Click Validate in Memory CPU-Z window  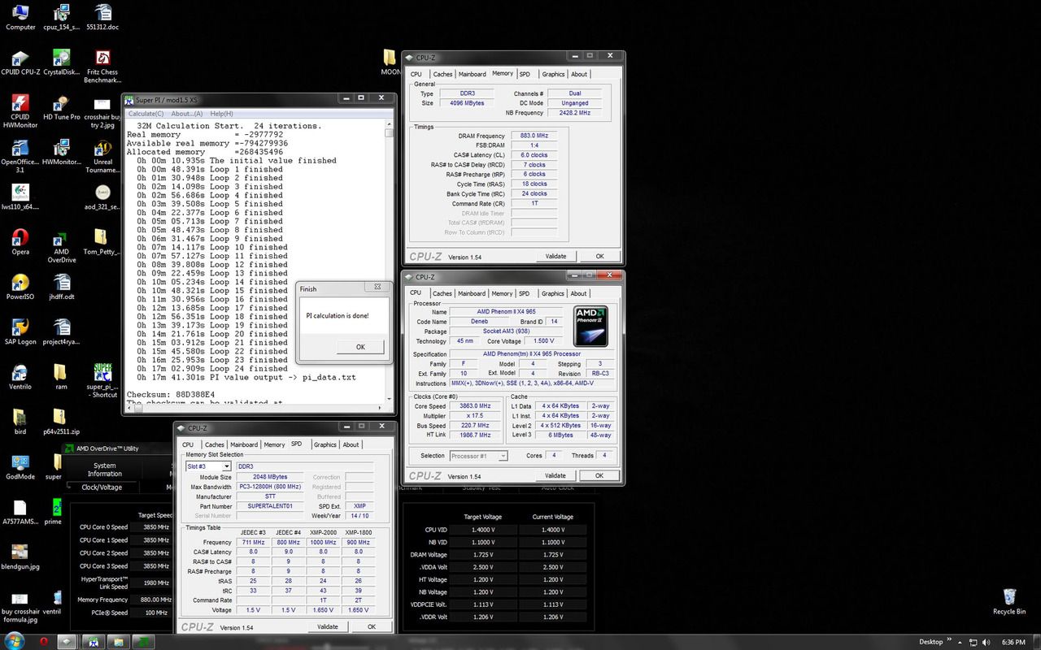[x=555, y=256]
